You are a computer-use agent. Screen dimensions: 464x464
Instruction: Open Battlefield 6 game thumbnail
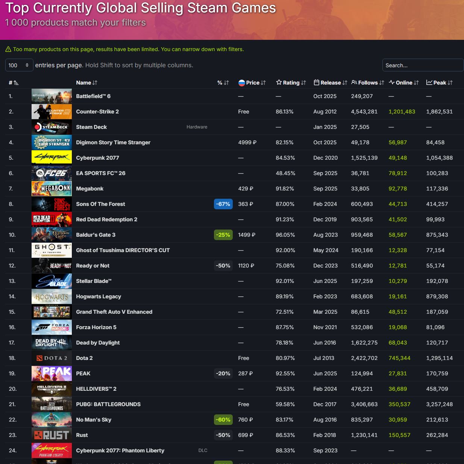[x=52, y=96]
